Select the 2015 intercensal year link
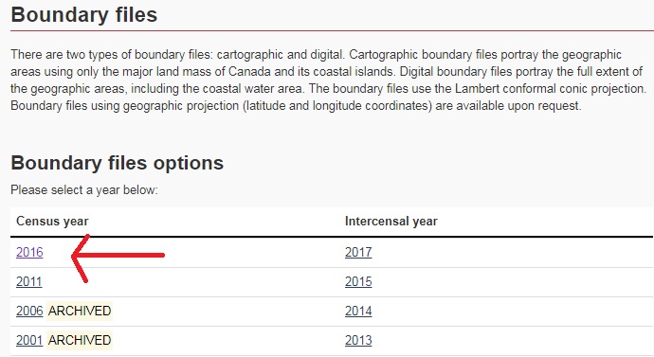This screenshot has width=654, height=357. [x=358, y=282]
